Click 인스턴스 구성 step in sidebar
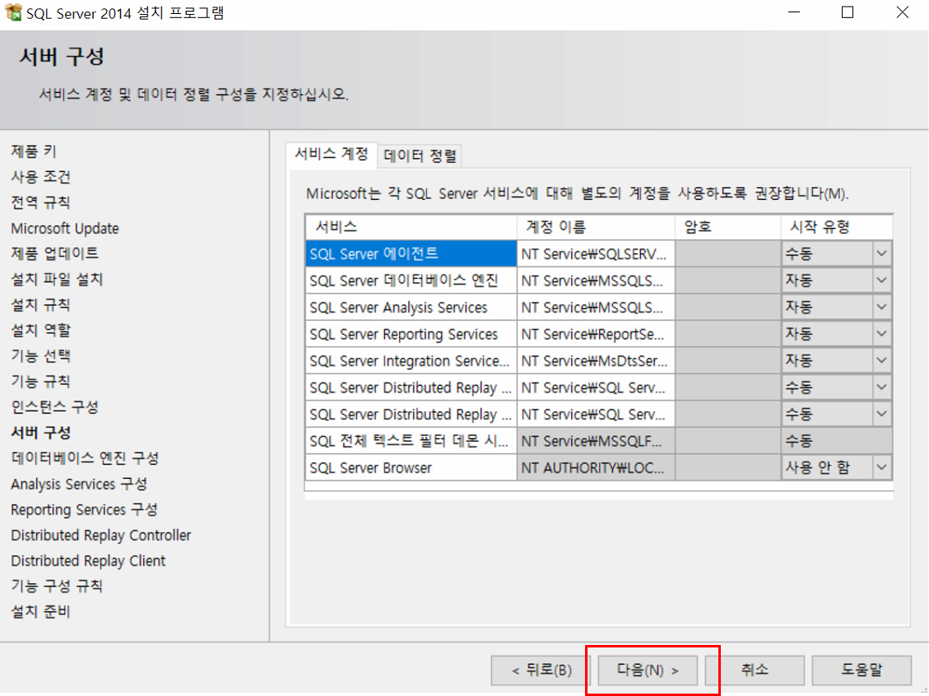 54,407
